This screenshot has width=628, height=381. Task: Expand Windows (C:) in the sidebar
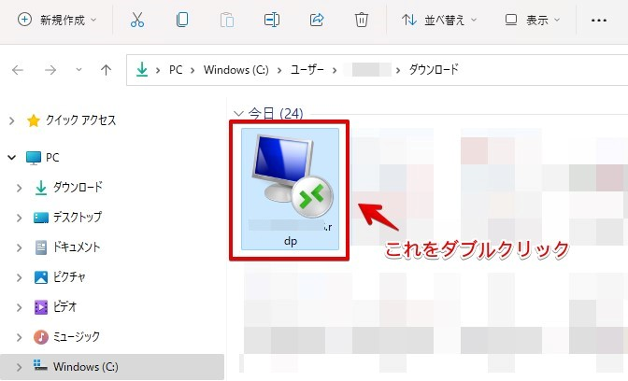(20, 367)
